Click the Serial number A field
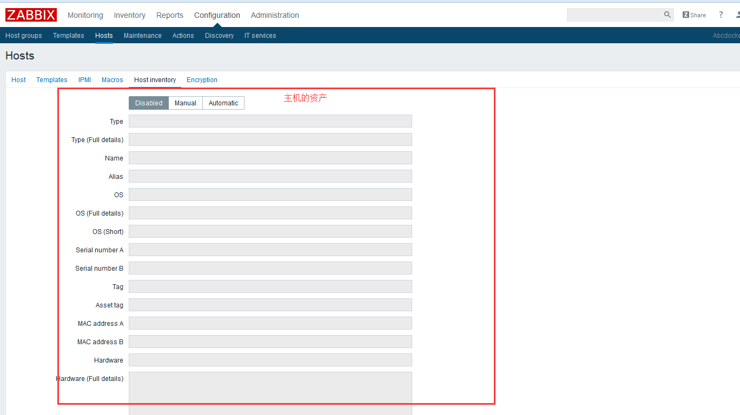740x415 pixels. pyautogui.click(x=270, y=250)
